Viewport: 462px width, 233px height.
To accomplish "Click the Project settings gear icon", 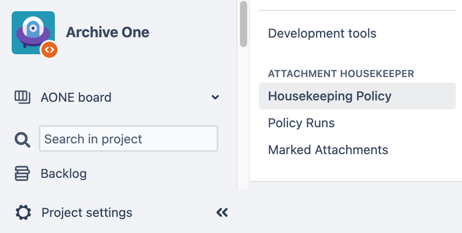I will coord(23,212).
